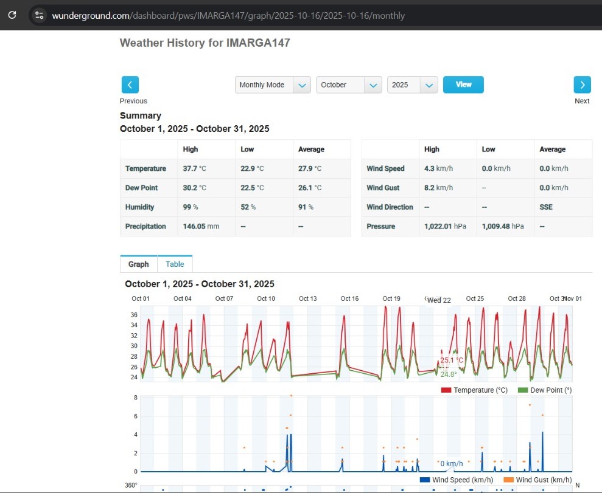Click the Next label under the right arrow
This screenshot has height=493, width=602.
coord(582,101)
